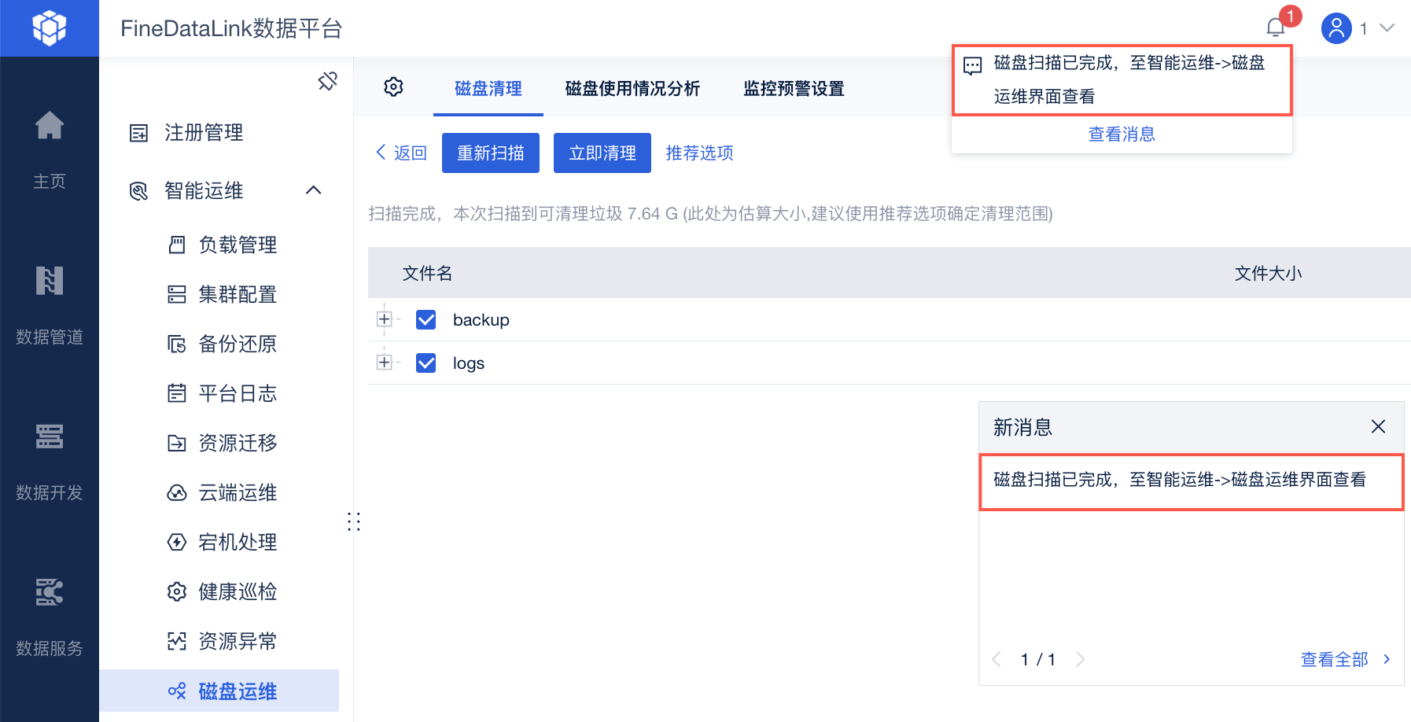
Task: Collapse the 智能运维 menu section
Action: 313,190
